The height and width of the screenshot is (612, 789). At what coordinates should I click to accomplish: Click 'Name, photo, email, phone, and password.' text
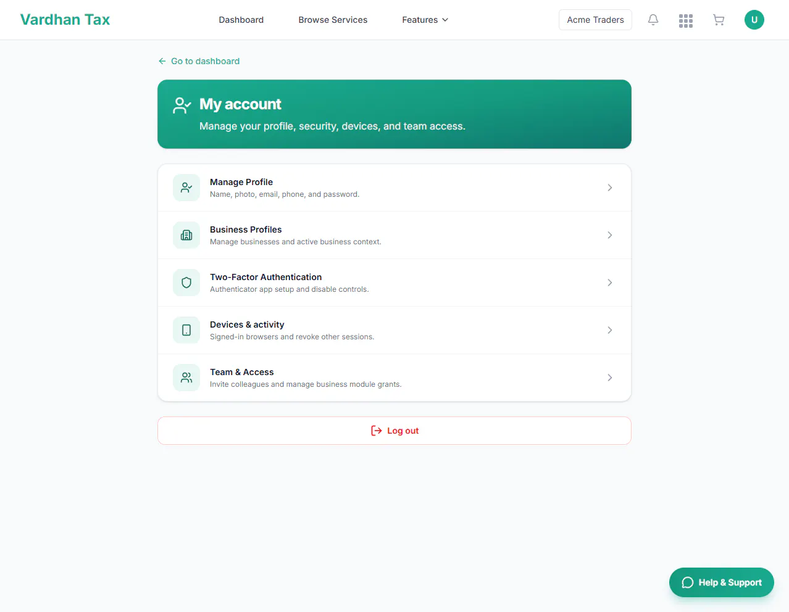point(285,194)
